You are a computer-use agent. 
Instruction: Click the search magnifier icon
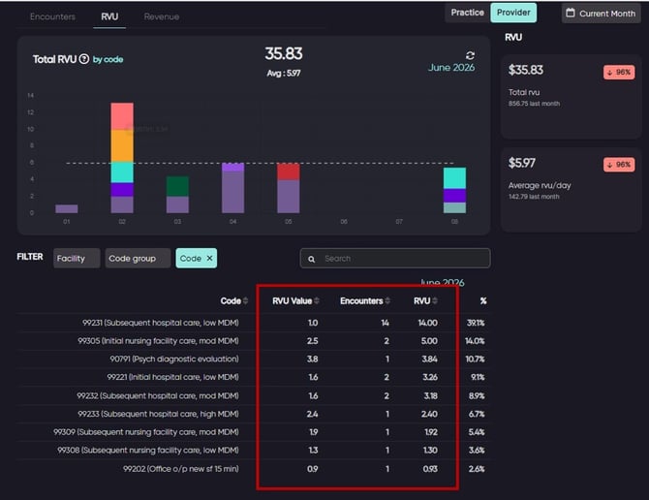click(x=311, y=259)
